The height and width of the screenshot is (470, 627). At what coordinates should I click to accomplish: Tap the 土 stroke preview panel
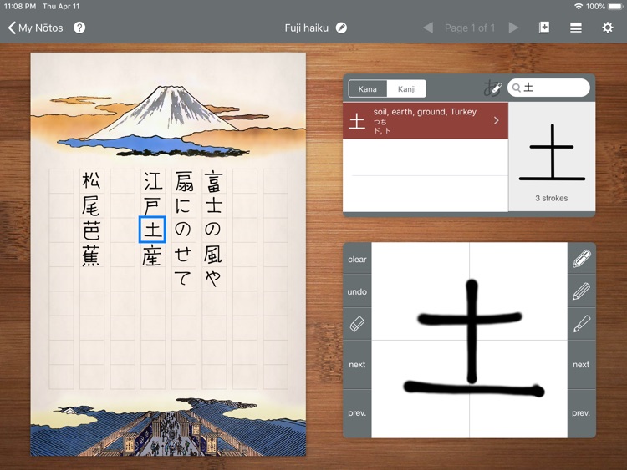[x=552, y=157]
